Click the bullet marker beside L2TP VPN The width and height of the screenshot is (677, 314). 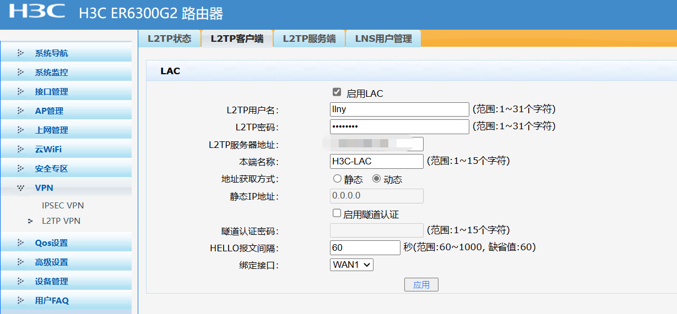[30, 221]
